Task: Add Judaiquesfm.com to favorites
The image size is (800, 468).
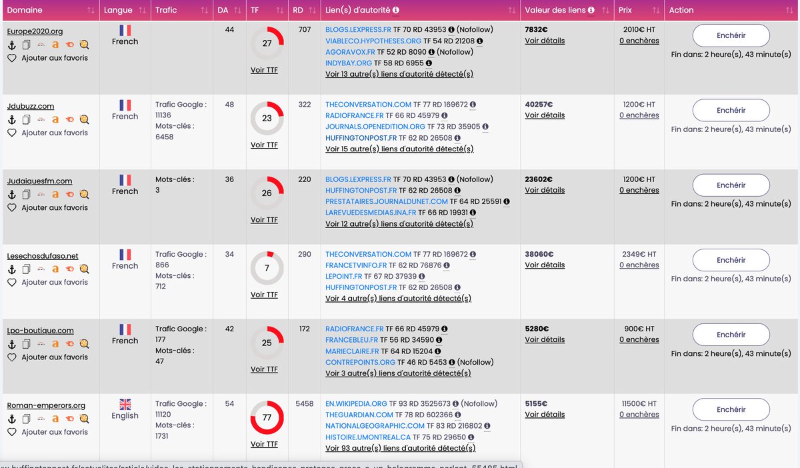Action: (47, 207)
